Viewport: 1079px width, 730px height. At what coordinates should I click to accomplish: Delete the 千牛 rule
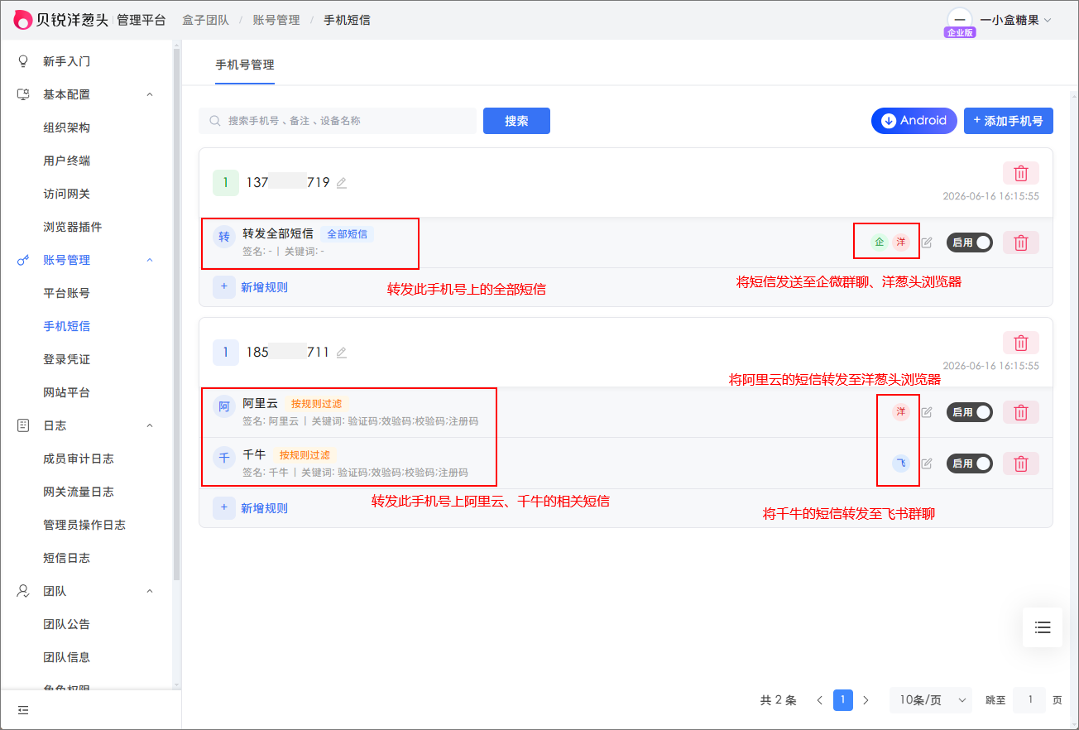coord(1021,463)
